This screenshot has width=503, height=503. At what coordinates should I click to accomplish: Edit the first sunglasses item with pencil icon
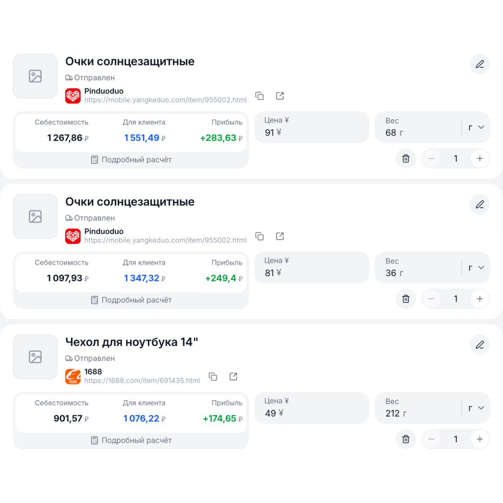click(x=479, y=64)
